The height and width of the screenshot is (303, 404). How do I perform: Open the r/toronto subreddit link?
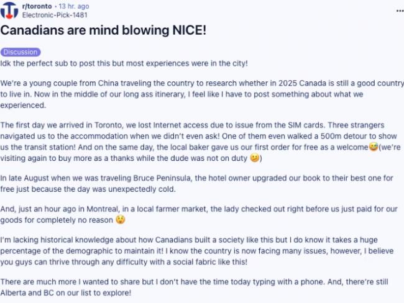point(37,6)
